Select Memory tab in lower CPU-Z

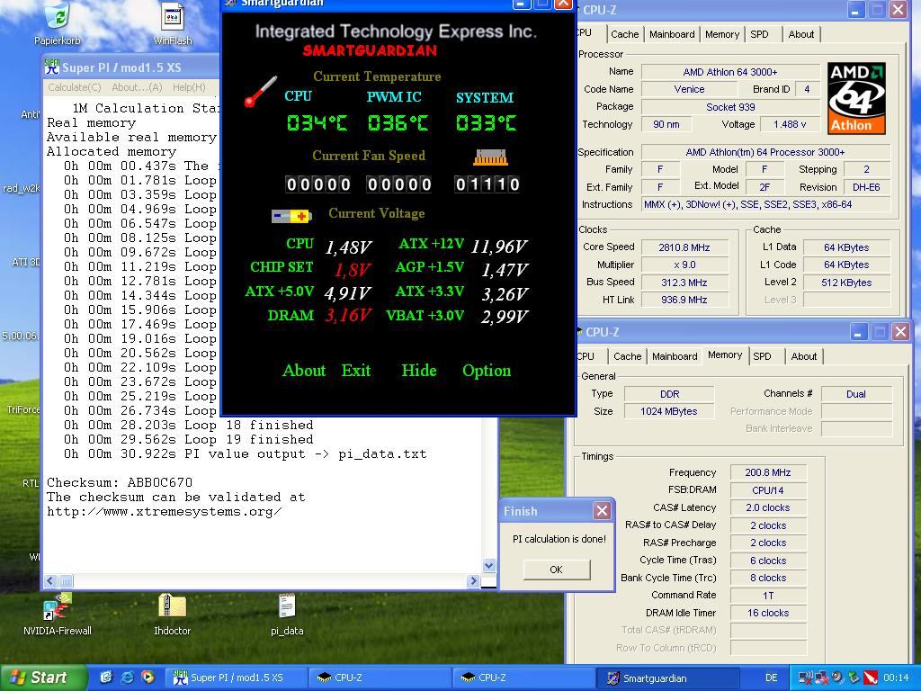[x=725, y=354]
